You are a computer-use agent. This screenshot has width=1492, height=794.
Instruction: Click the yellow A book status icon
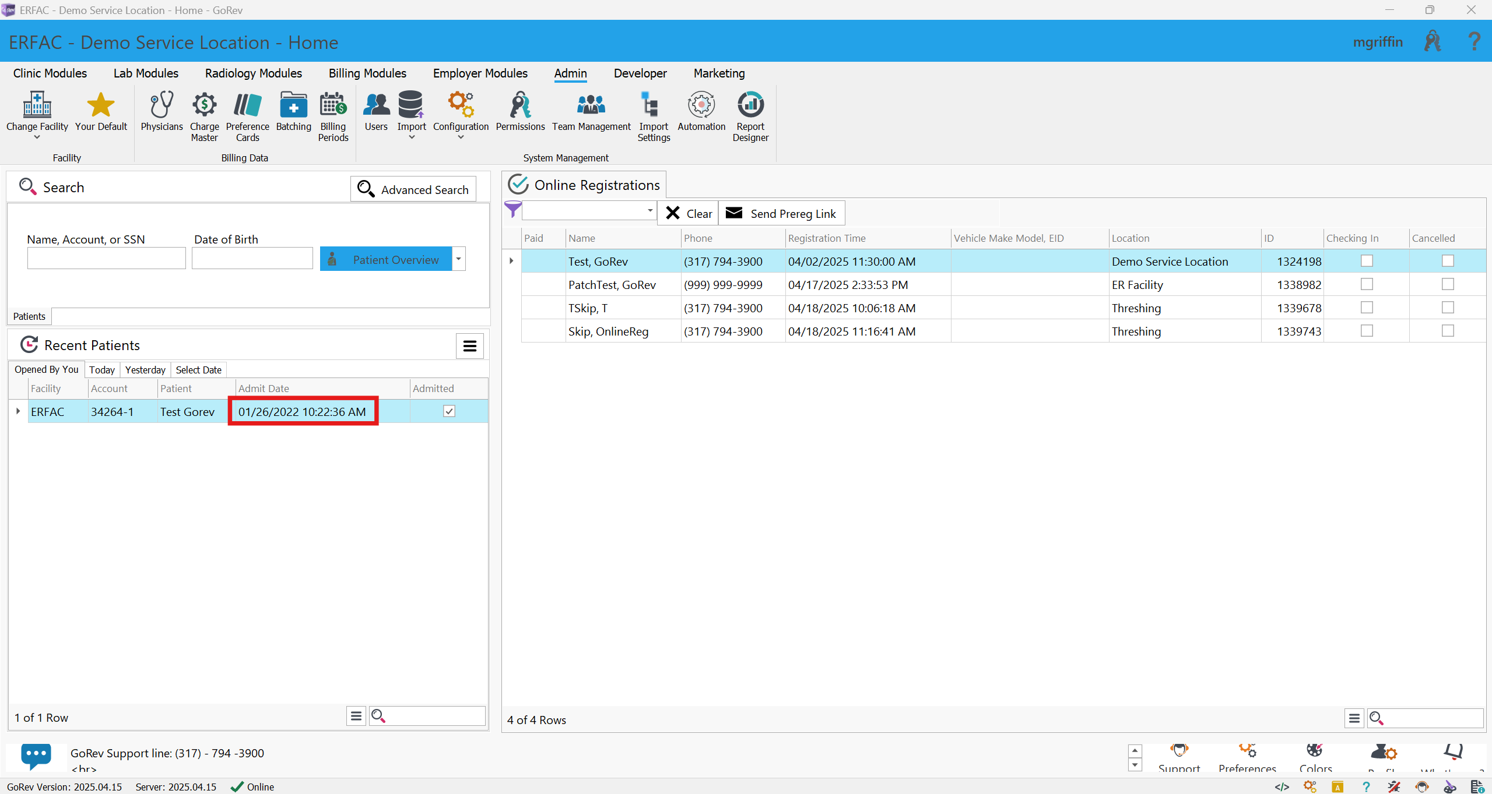tap(1338, 787)
